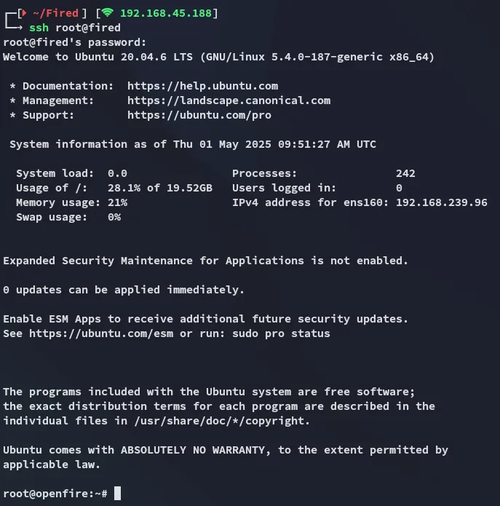This screenshot has width=500, height=506.
Task: Click the root@fired argument text
Action: (x=88, y=28)
